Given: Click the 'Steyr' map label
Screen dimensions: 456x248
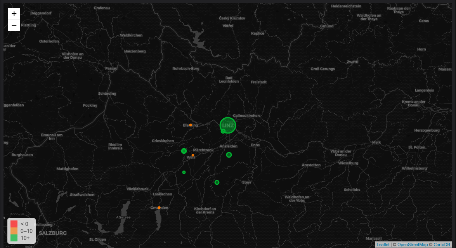Looking at the screenshot, I should point(246,182).
